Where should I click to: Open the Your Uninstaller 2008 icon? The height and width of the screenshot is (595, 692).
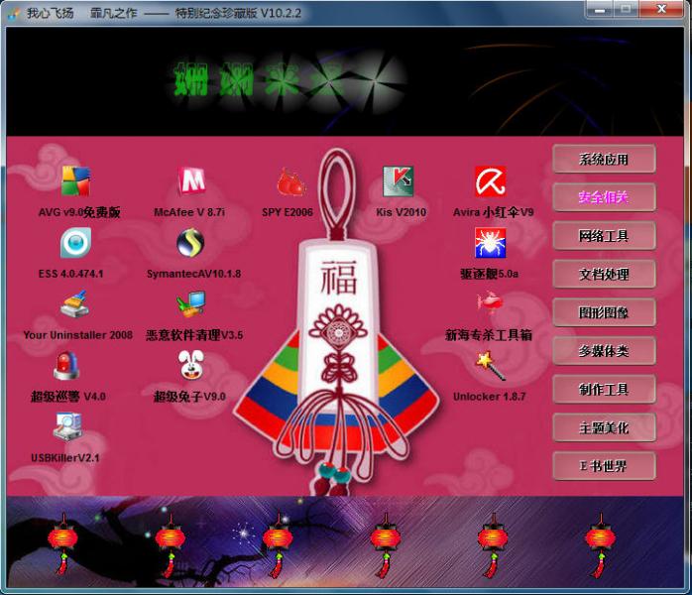click(x=74, y=304)
